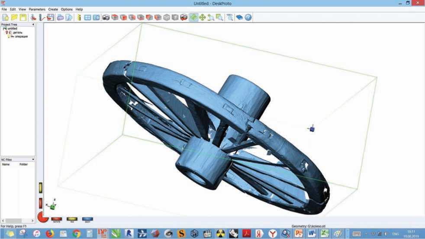Open the View menu
The image size is (425, 239).
(22, 9)
